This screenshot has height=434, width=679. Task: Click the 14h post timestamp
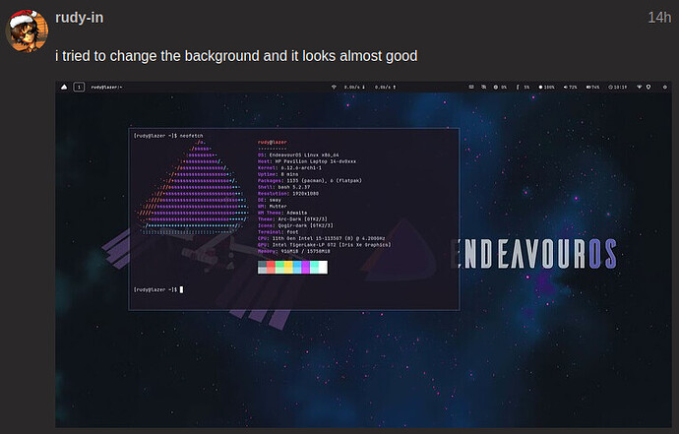[659, 18]
